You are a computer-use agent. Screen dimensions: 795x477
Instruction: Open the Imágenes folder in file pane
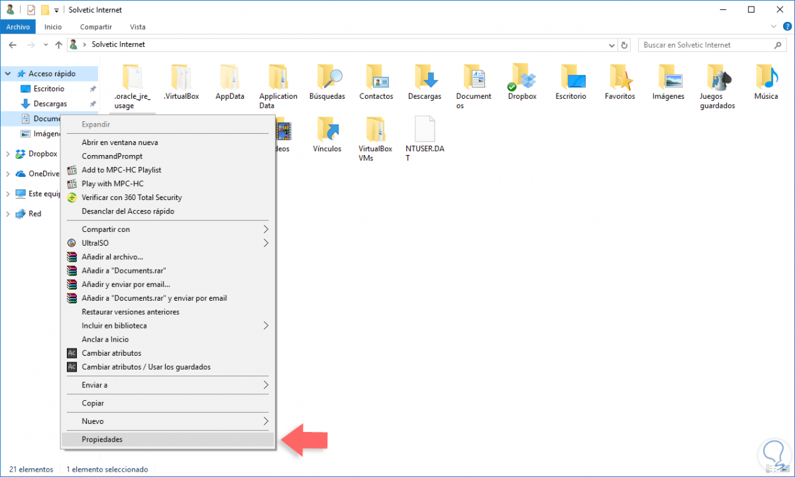(x=668, y=82)
